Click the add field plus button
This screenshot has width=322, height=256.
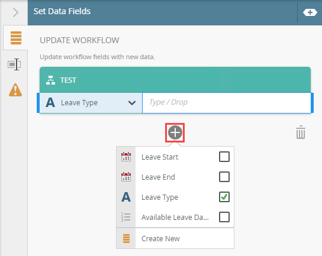[175, 132]
